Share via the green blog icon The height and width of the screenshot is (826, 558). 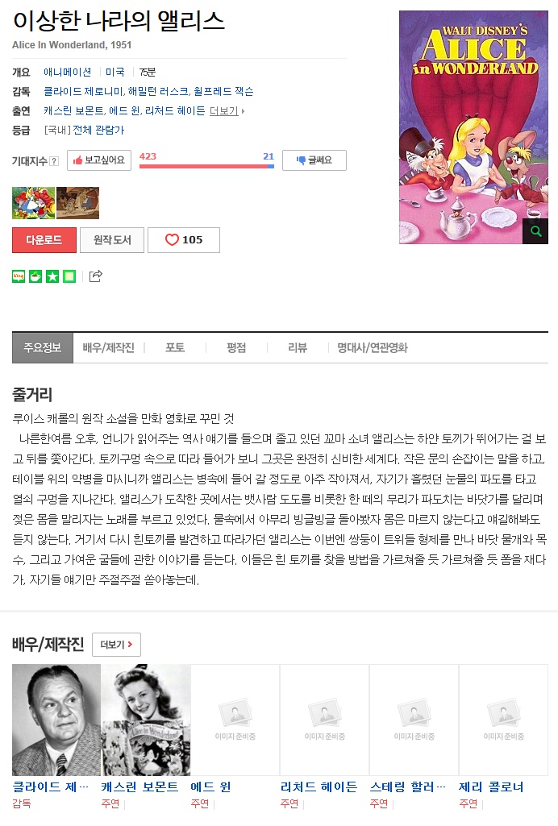coord(19,276)
